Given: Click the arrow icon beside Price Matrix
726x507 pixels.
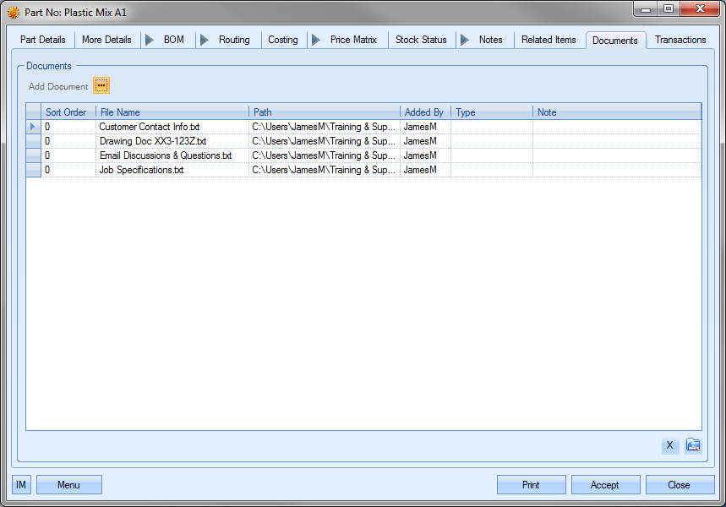Looking at the screenshot, I should 316,40.
